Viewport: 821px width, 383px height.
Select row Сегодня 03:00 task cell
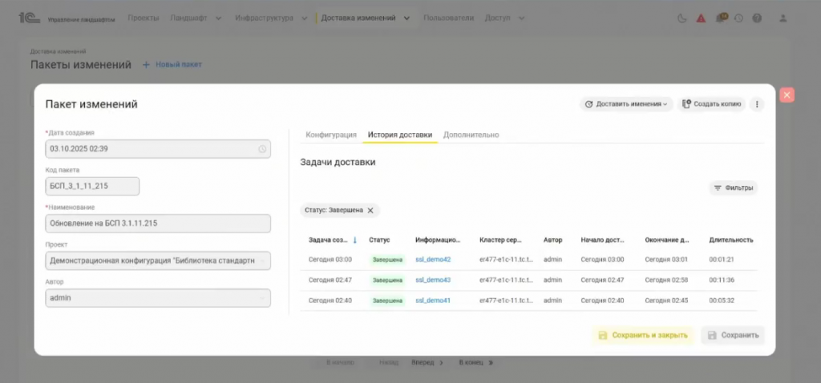(330, 260)
